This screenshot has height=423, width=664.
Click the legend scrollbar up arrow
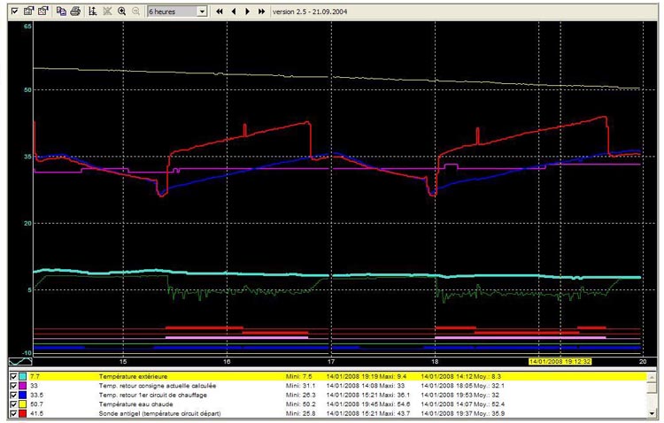coord(652,376)
